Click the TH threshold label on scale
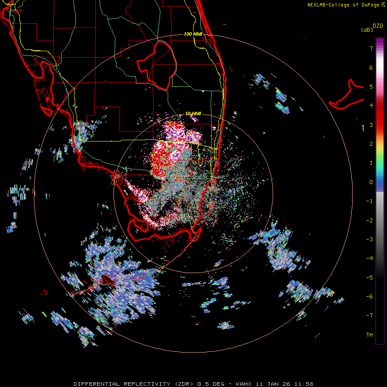The width and height of the screenshot is (387, 387). coord(369,335)
